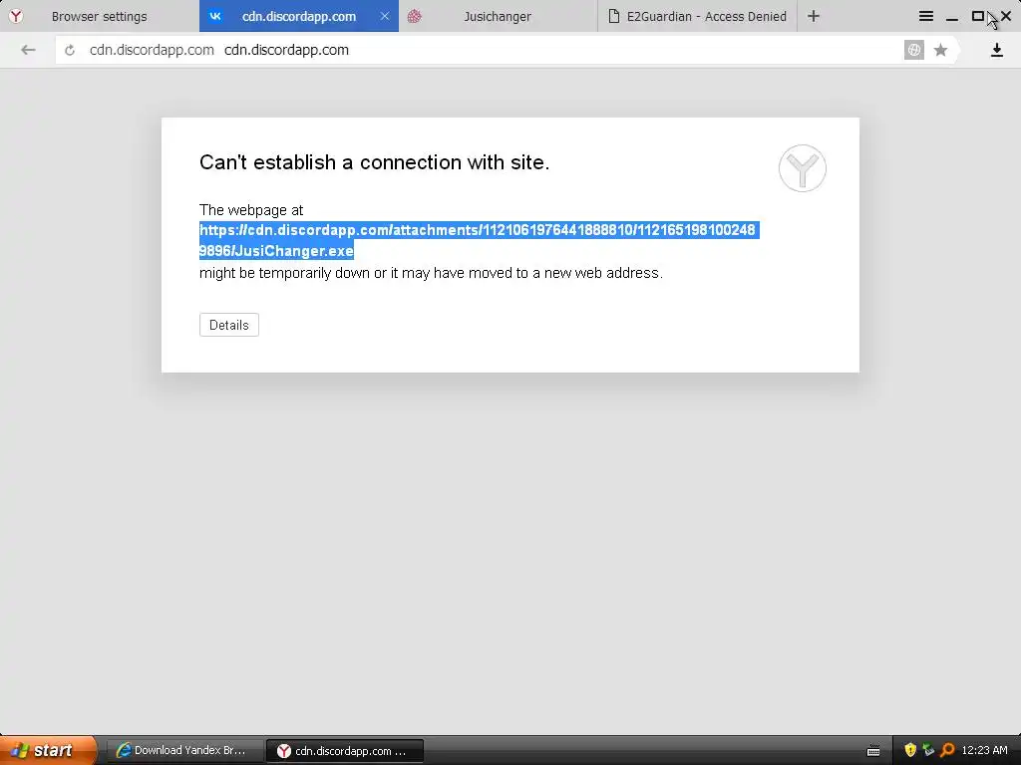Click the heading "Can't establish a connection with site."

pos(375,162)
